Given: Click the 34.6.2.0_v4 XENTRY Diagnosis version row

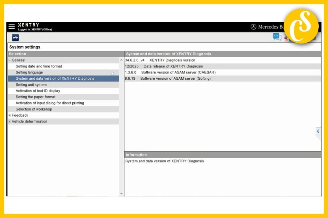Looking at the screenshot, I should (223, 60).
